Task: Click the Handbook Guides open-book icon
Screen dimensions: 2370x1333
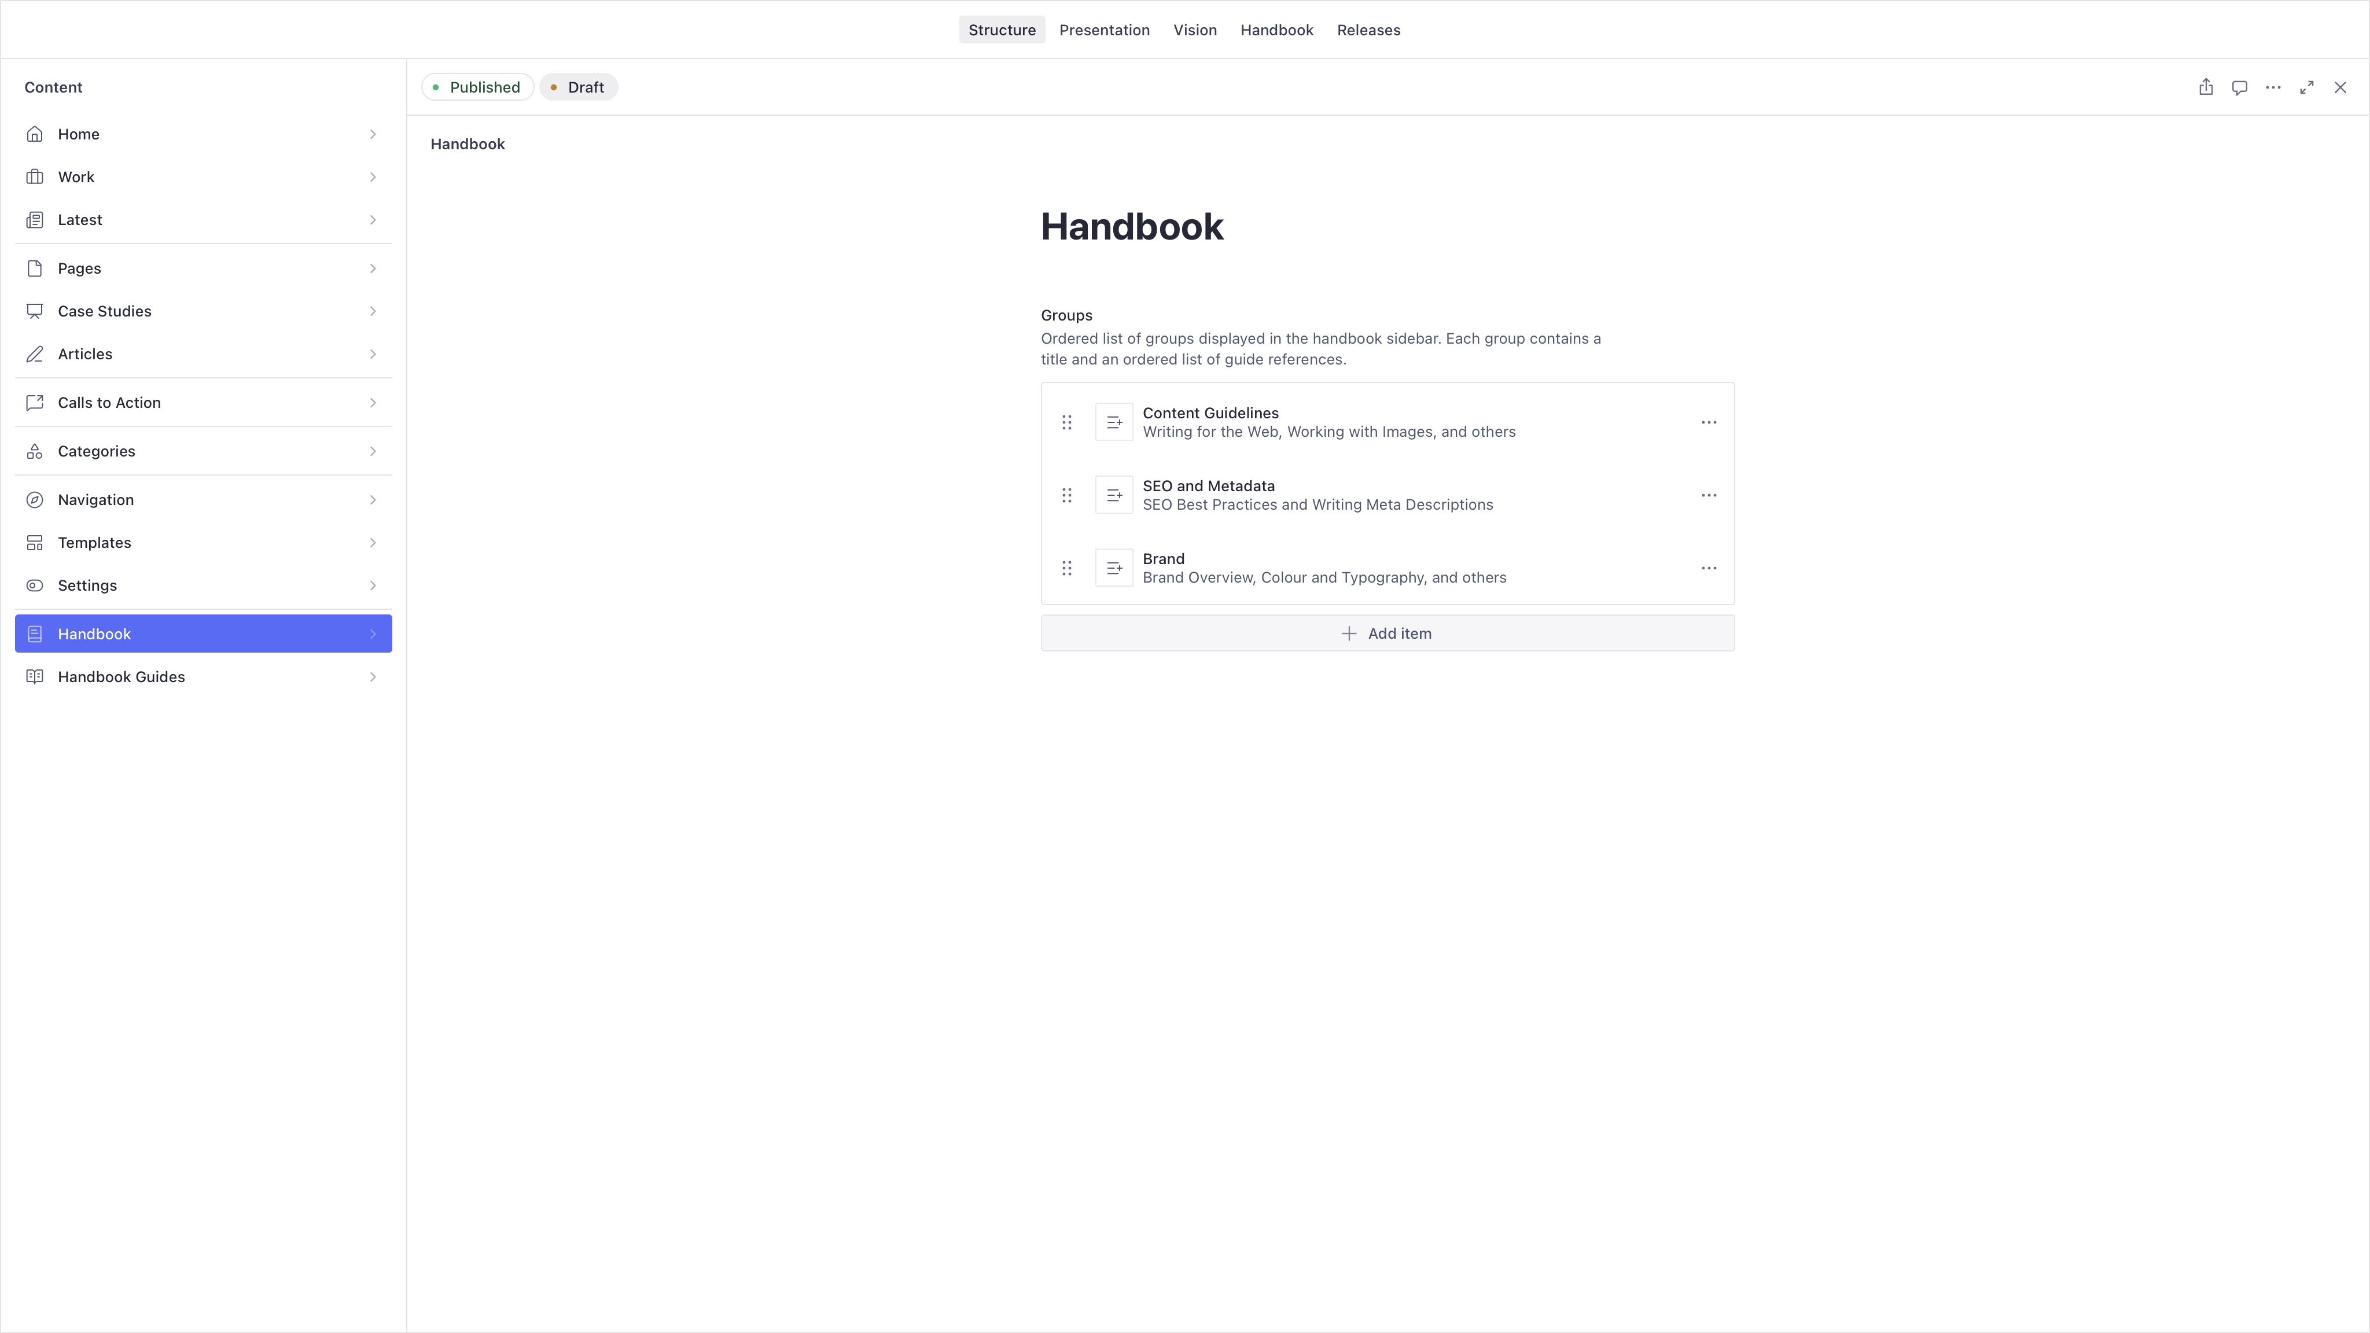Action: [x=35, y=677]
